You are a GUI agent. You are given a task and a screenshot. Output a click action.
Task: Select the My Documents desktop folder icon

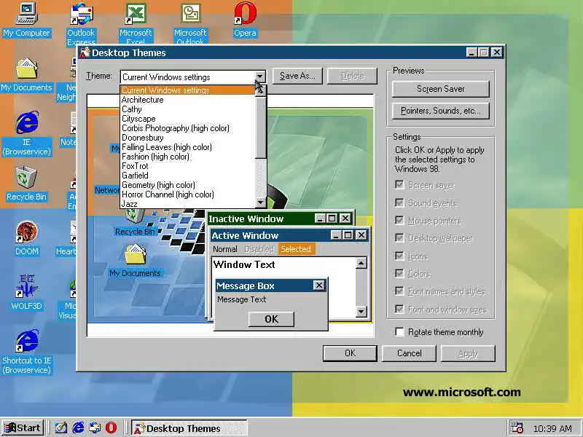26,75
